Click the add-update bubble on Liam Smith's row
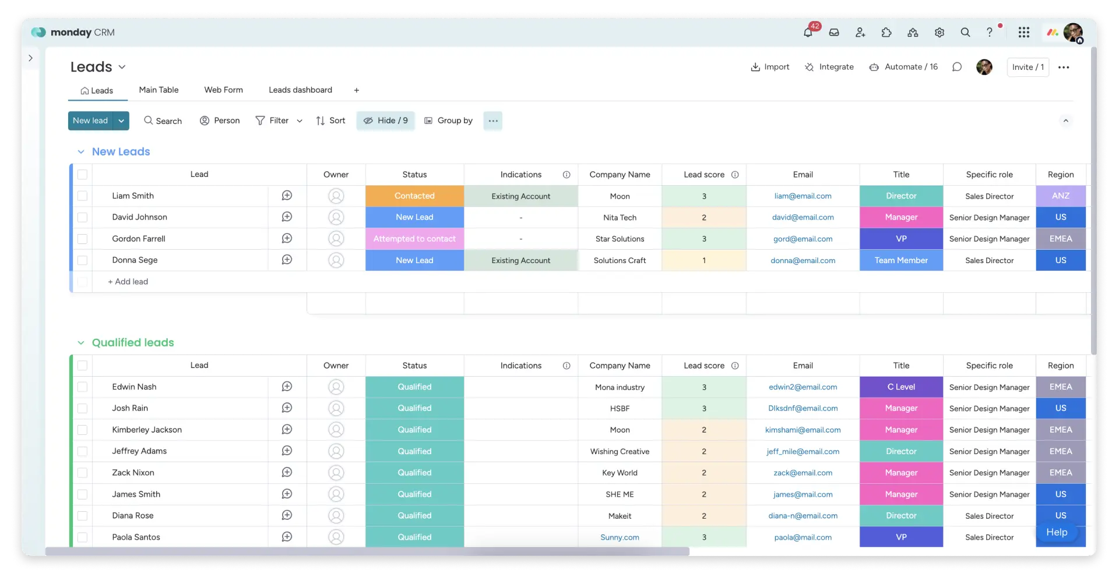Image resolution: width=1119 pixels, height=574 pixels. (x=287, y=196)
